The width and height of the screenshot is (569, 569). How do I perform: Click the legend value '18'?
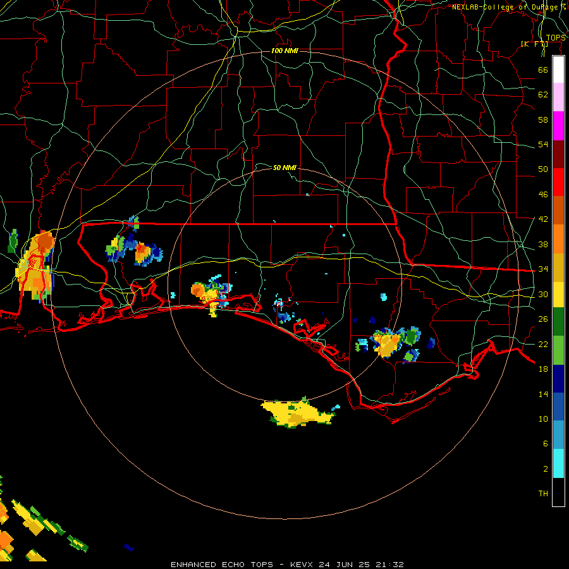(x=543, y=369)
